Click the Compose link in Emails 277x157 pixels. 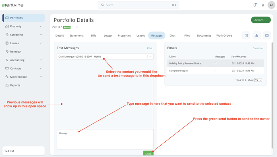coord(258,48)
